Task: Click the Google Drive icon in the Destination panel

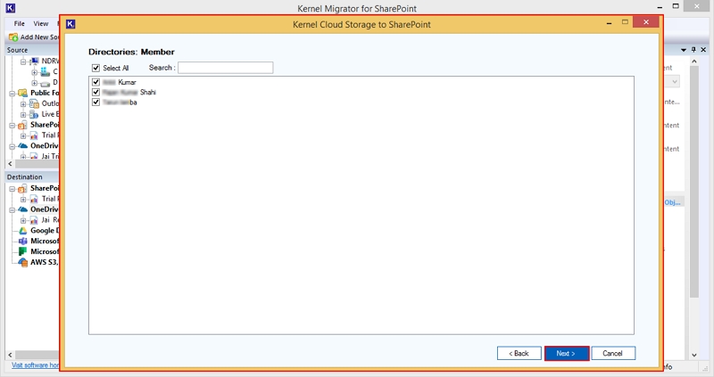Action: tap(23, 231)
